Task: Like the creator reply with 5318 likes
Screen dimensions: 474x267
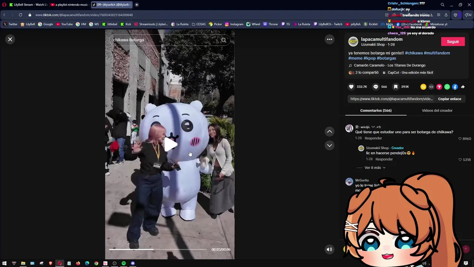Action: [x=460, y=160]
